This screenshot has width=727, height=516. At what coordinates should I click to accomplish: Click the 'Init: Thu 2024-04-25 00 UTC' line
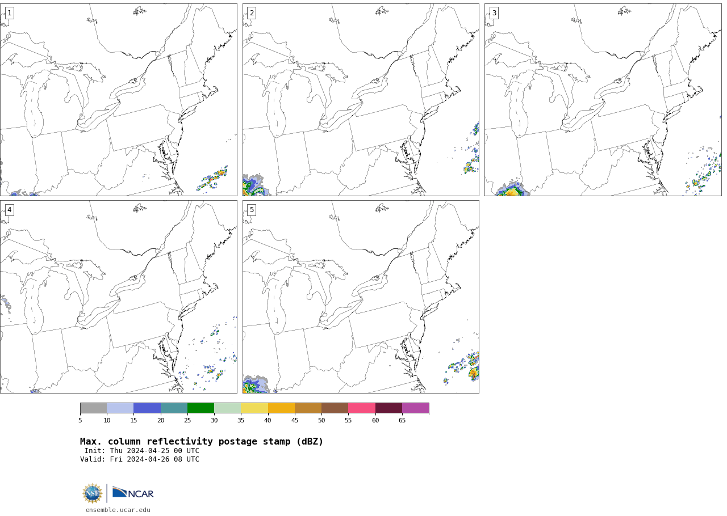tap(142, 451)
